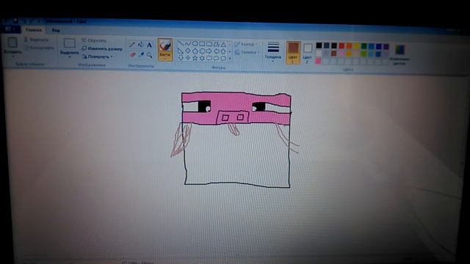
Task: Pick the brown swatch in second row
Action: tap(334, 54)
